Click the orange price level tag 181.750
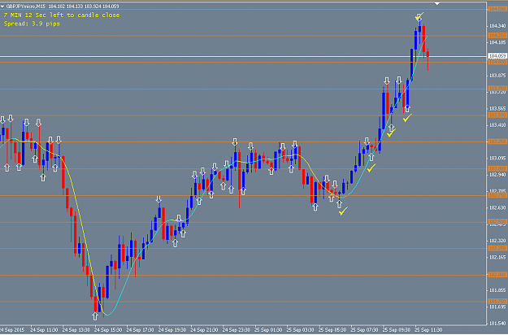 (497, 302)
